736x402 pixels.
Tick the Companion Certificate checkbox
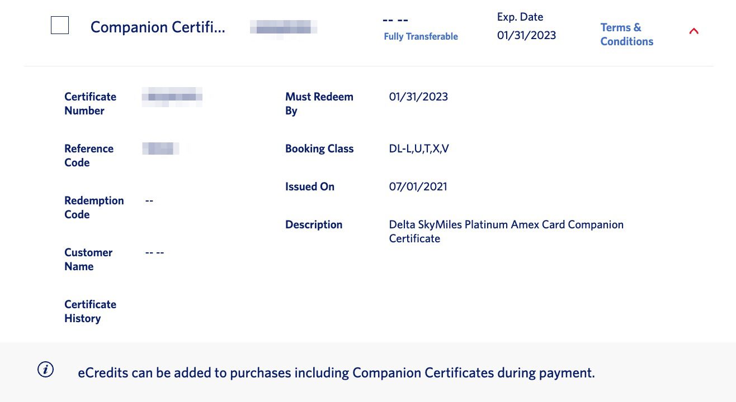(x=60, y=25)
